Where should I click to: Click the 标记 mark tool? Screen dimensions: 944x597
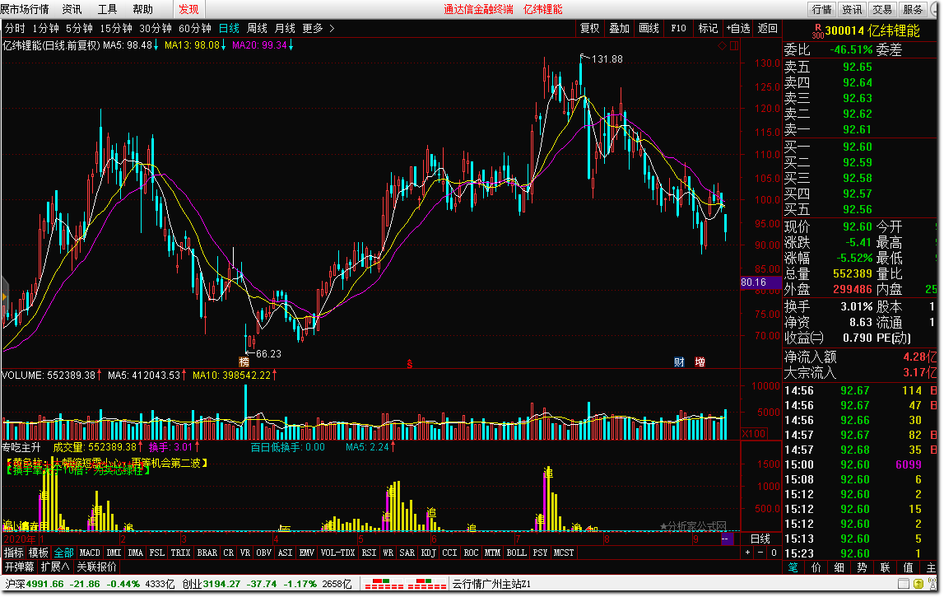tap(708, 28)
